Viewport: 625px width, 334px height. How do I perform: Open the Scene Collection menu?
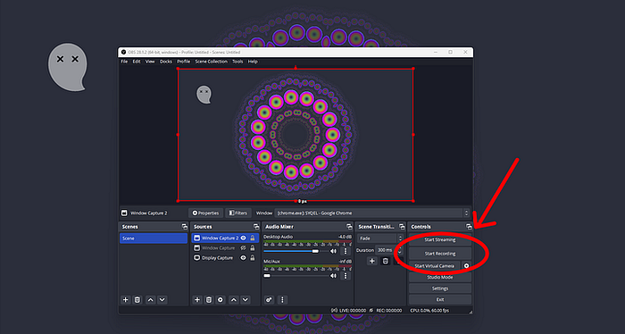coord(211,62)
